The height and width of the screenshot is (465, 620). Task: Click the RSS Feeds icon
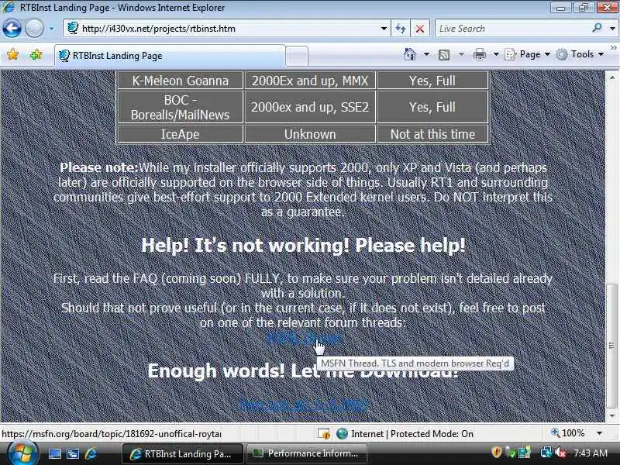click(x=444, y=54)
